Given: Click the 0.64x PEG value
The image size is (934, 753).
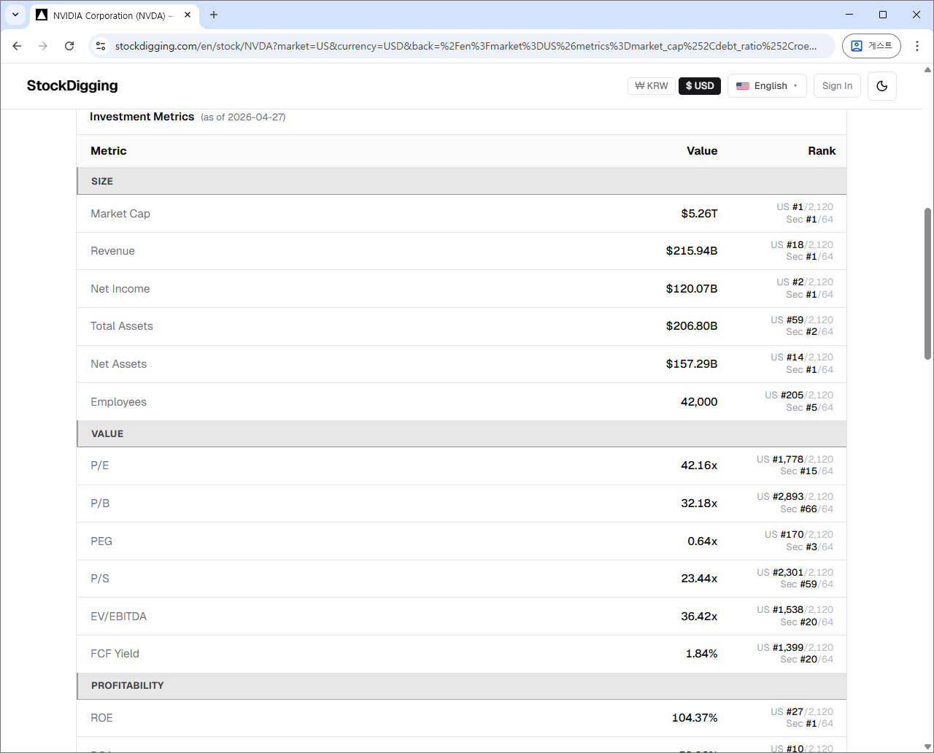Looking at the screenshot, I should 703,541.
